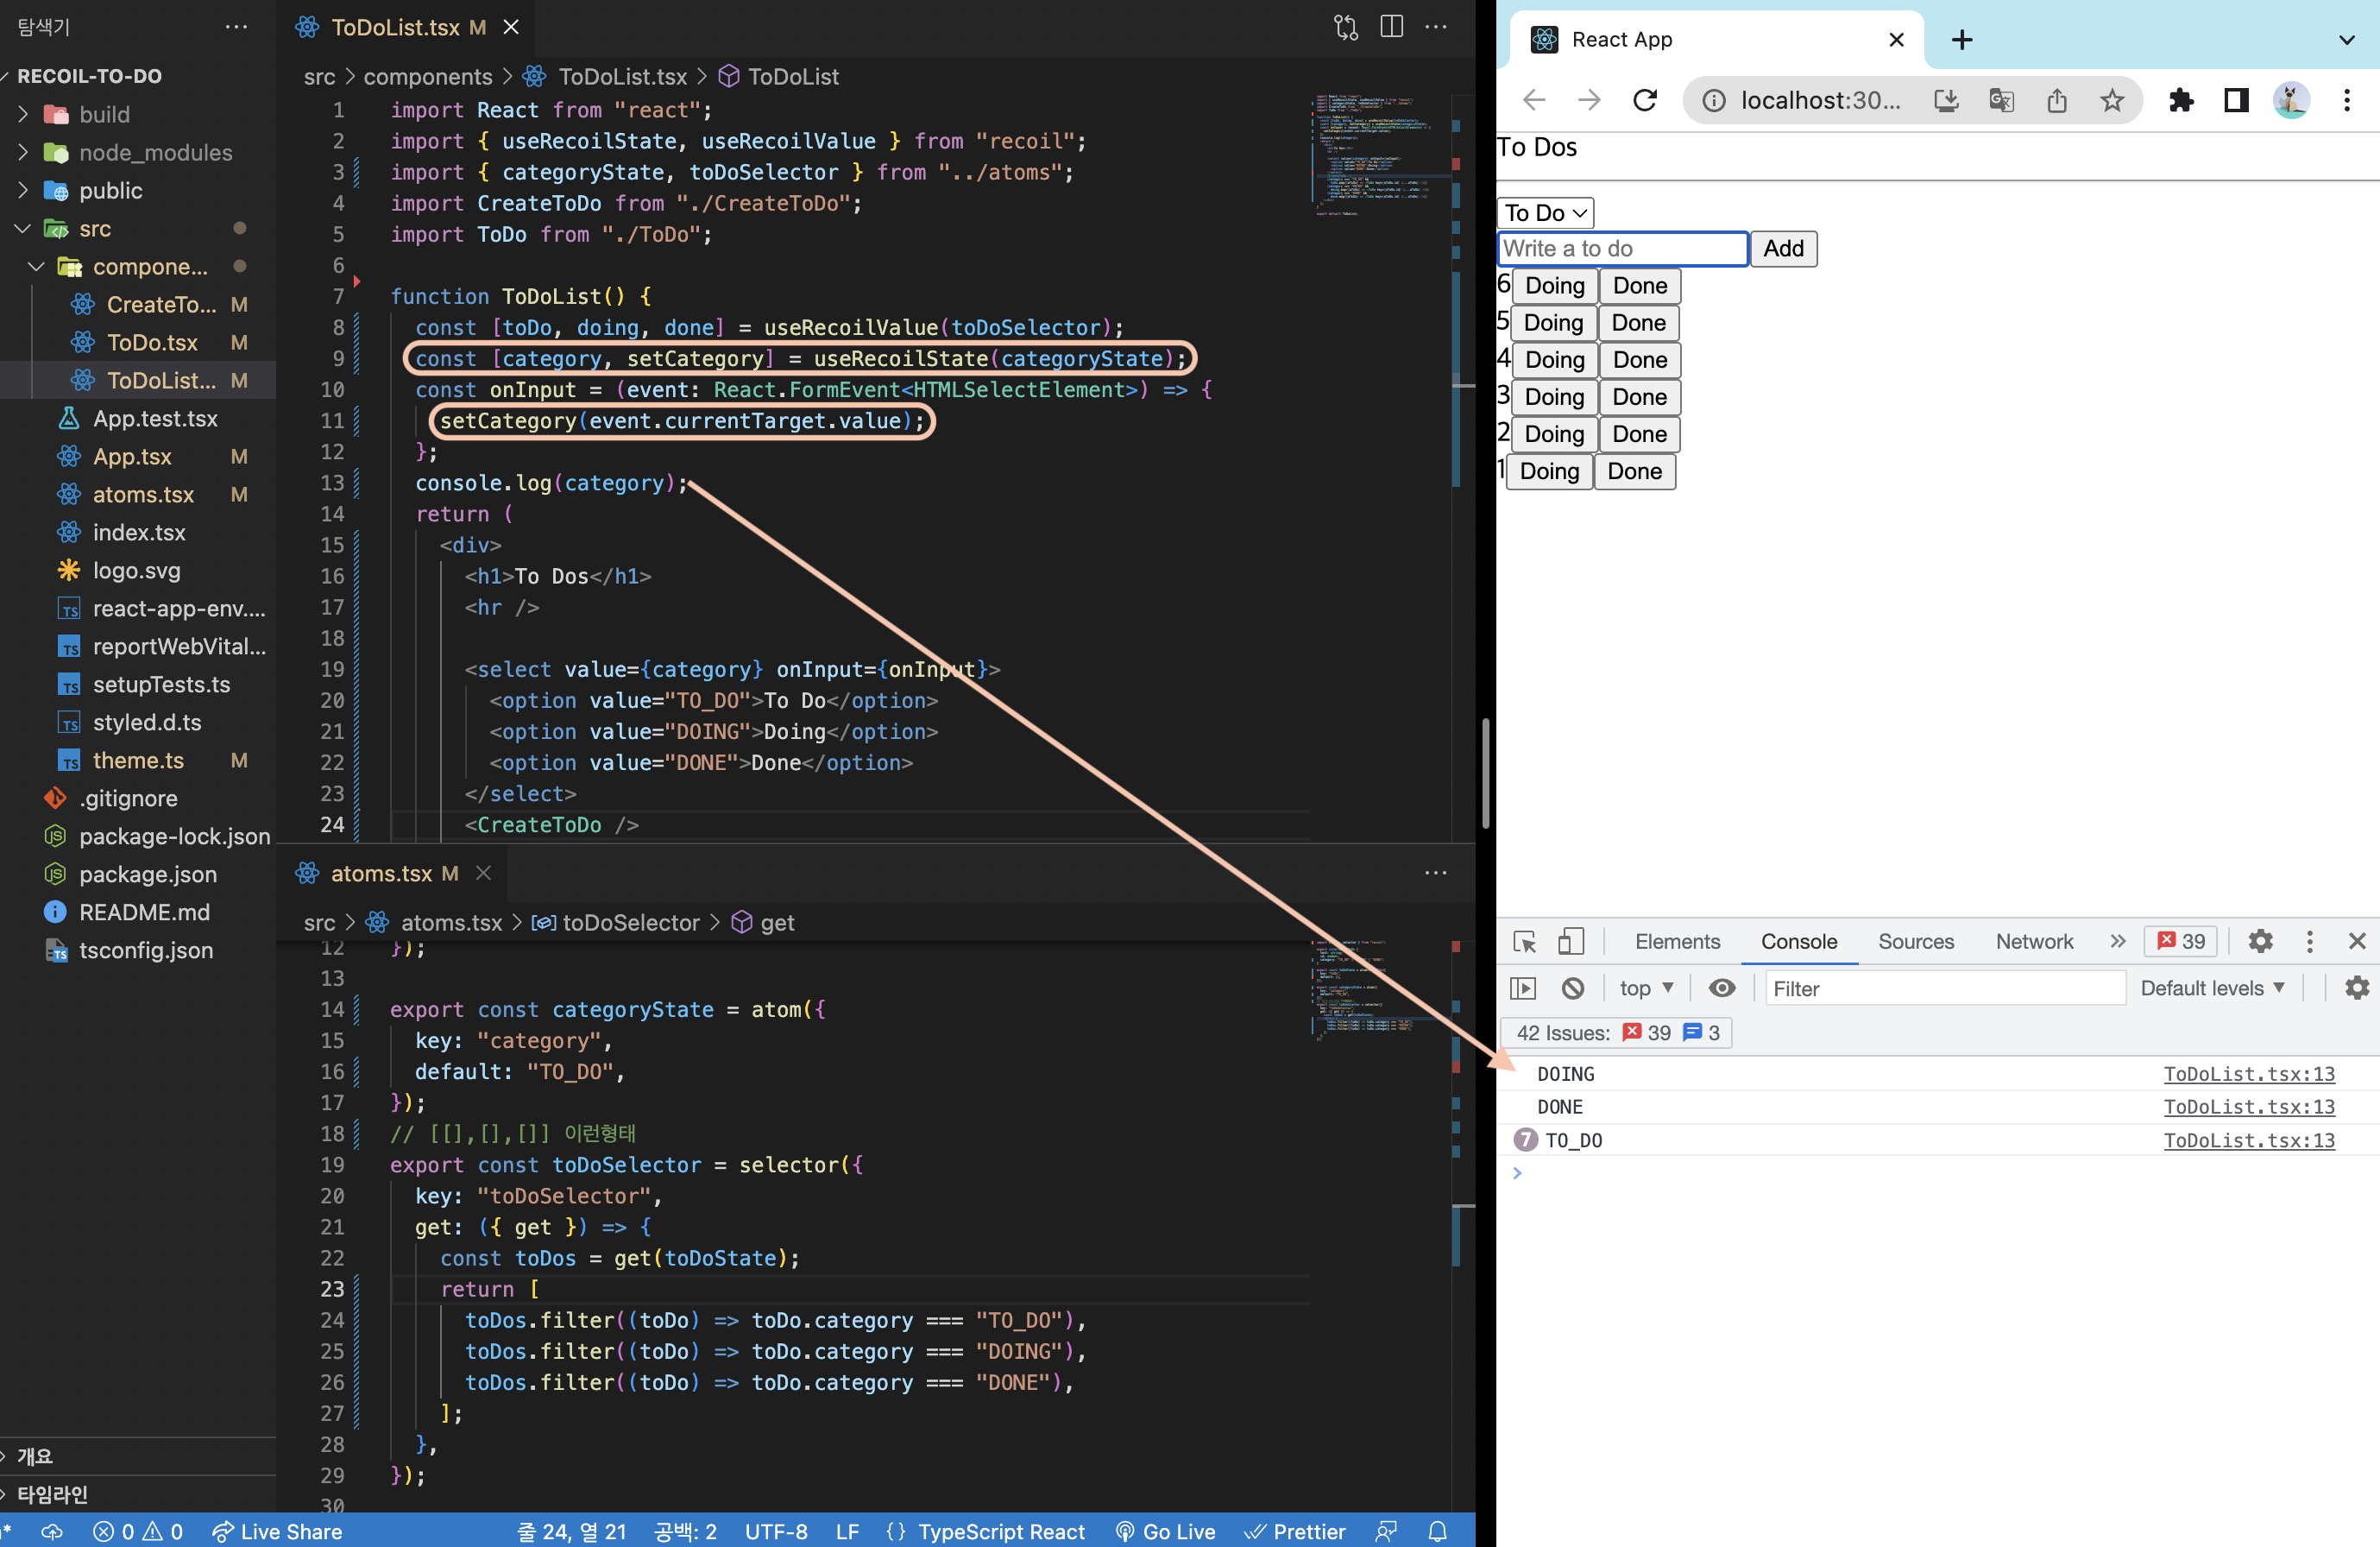Open the To Do category select dropdown
Screen dimensions: 2380x1547
1545,213
